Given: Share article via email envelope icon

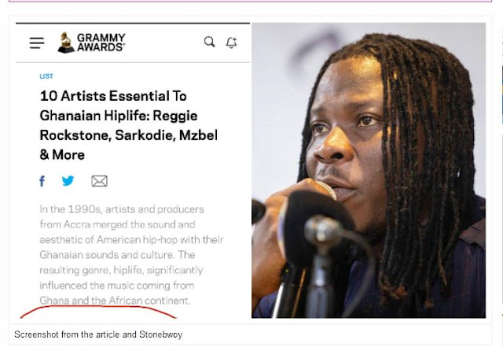Looking at the screenshot, I should coord(100,181).
